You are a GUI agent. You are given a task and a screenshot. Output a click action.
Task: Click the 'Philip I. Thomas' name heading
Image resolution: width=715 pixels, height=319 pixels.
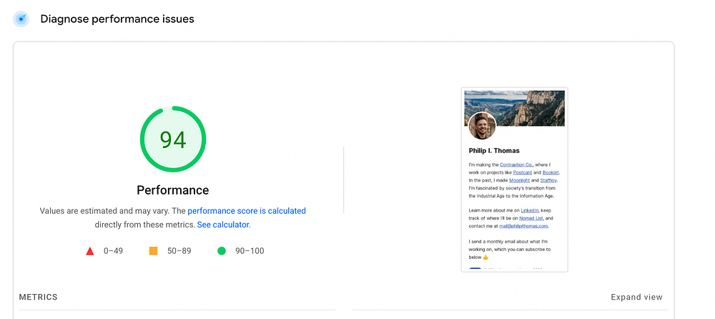tap(494, 151)
